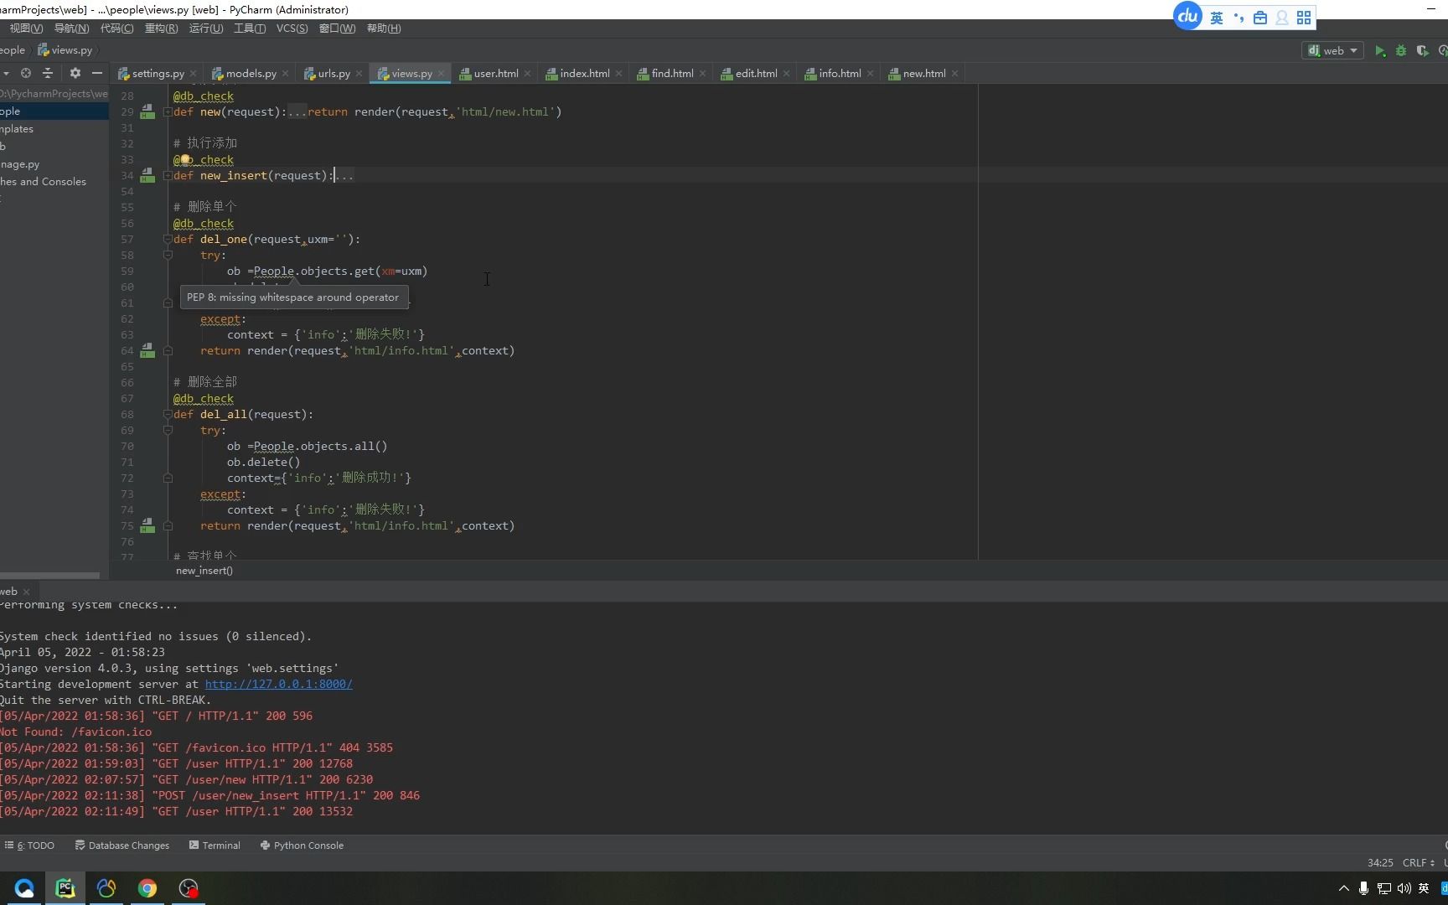Click the Project panel horizontal scrollbar
Screen dimensions: 1448x905
(x=50, y=575)
